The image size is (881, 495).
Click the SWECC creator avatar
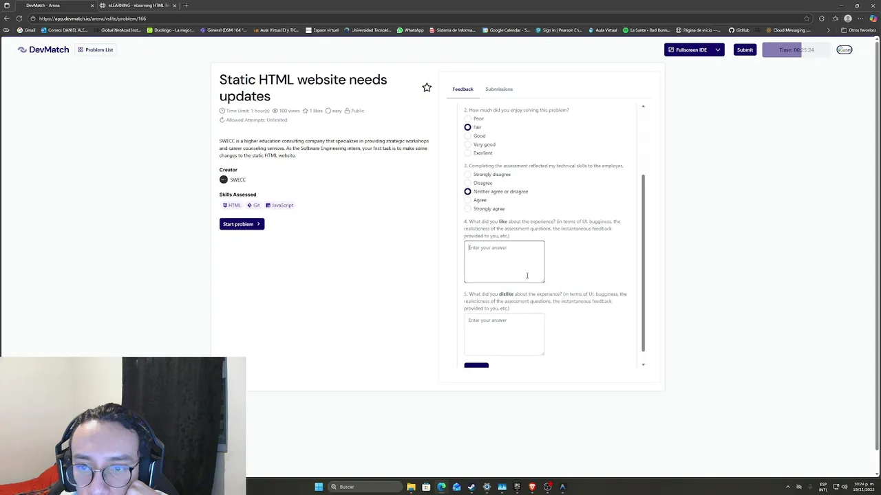click(x=223, y=179)
